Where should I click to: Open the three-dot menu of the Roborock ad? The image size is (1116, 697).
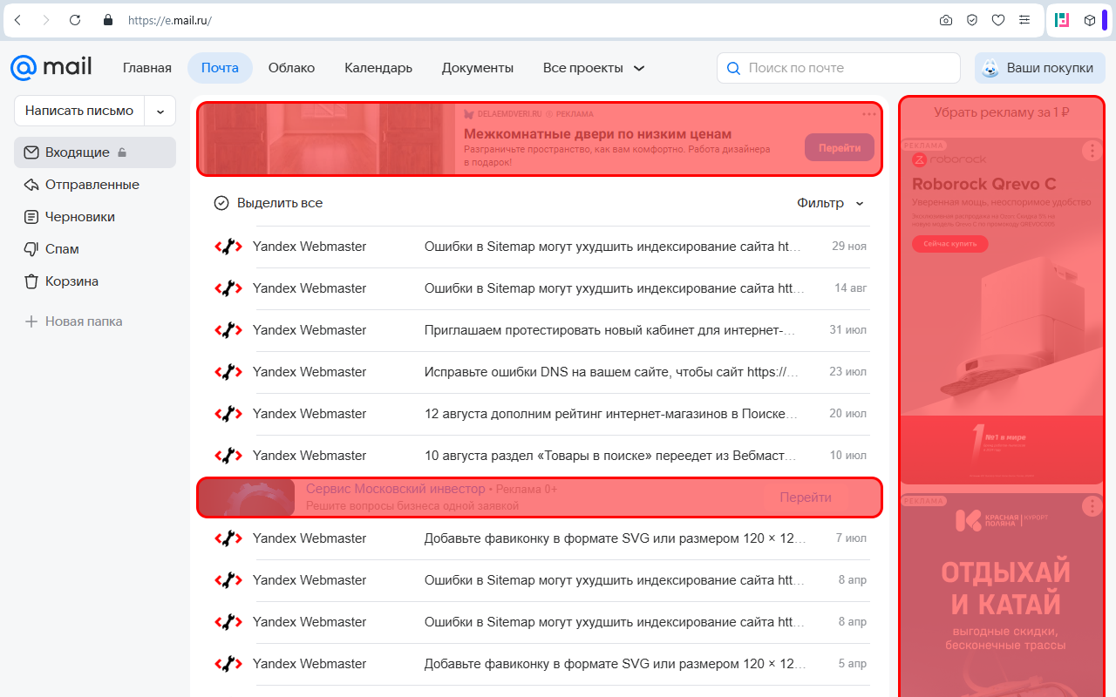pyautogui.click(x=1092, y=151)
